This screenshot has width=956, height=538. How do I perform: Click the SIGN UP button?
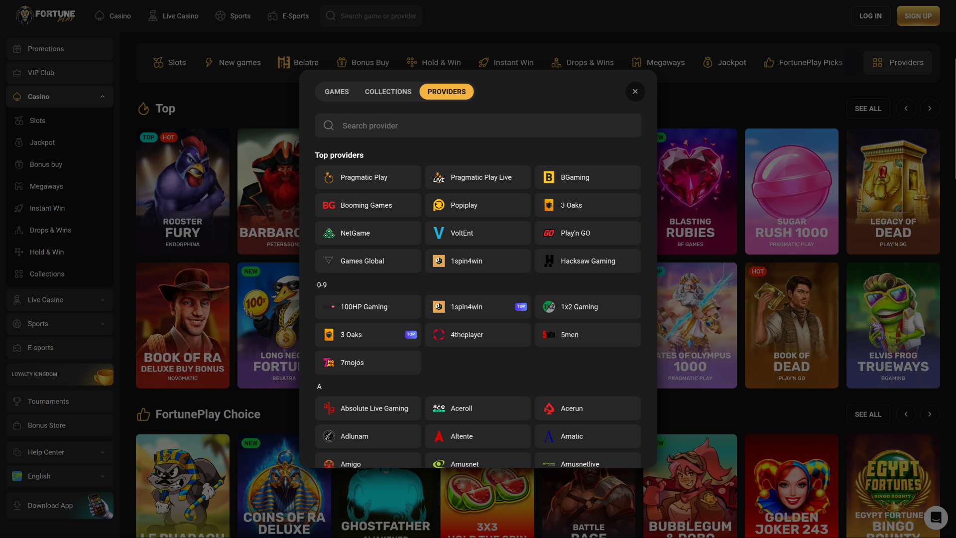coord(918,15)
